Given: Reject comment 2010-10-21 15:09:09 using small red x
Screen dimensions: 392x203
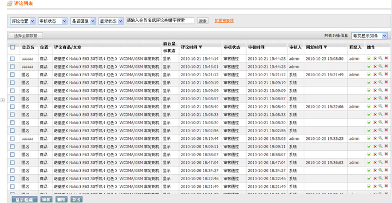Looking at the screenshot, I should [x=375, y=90].
